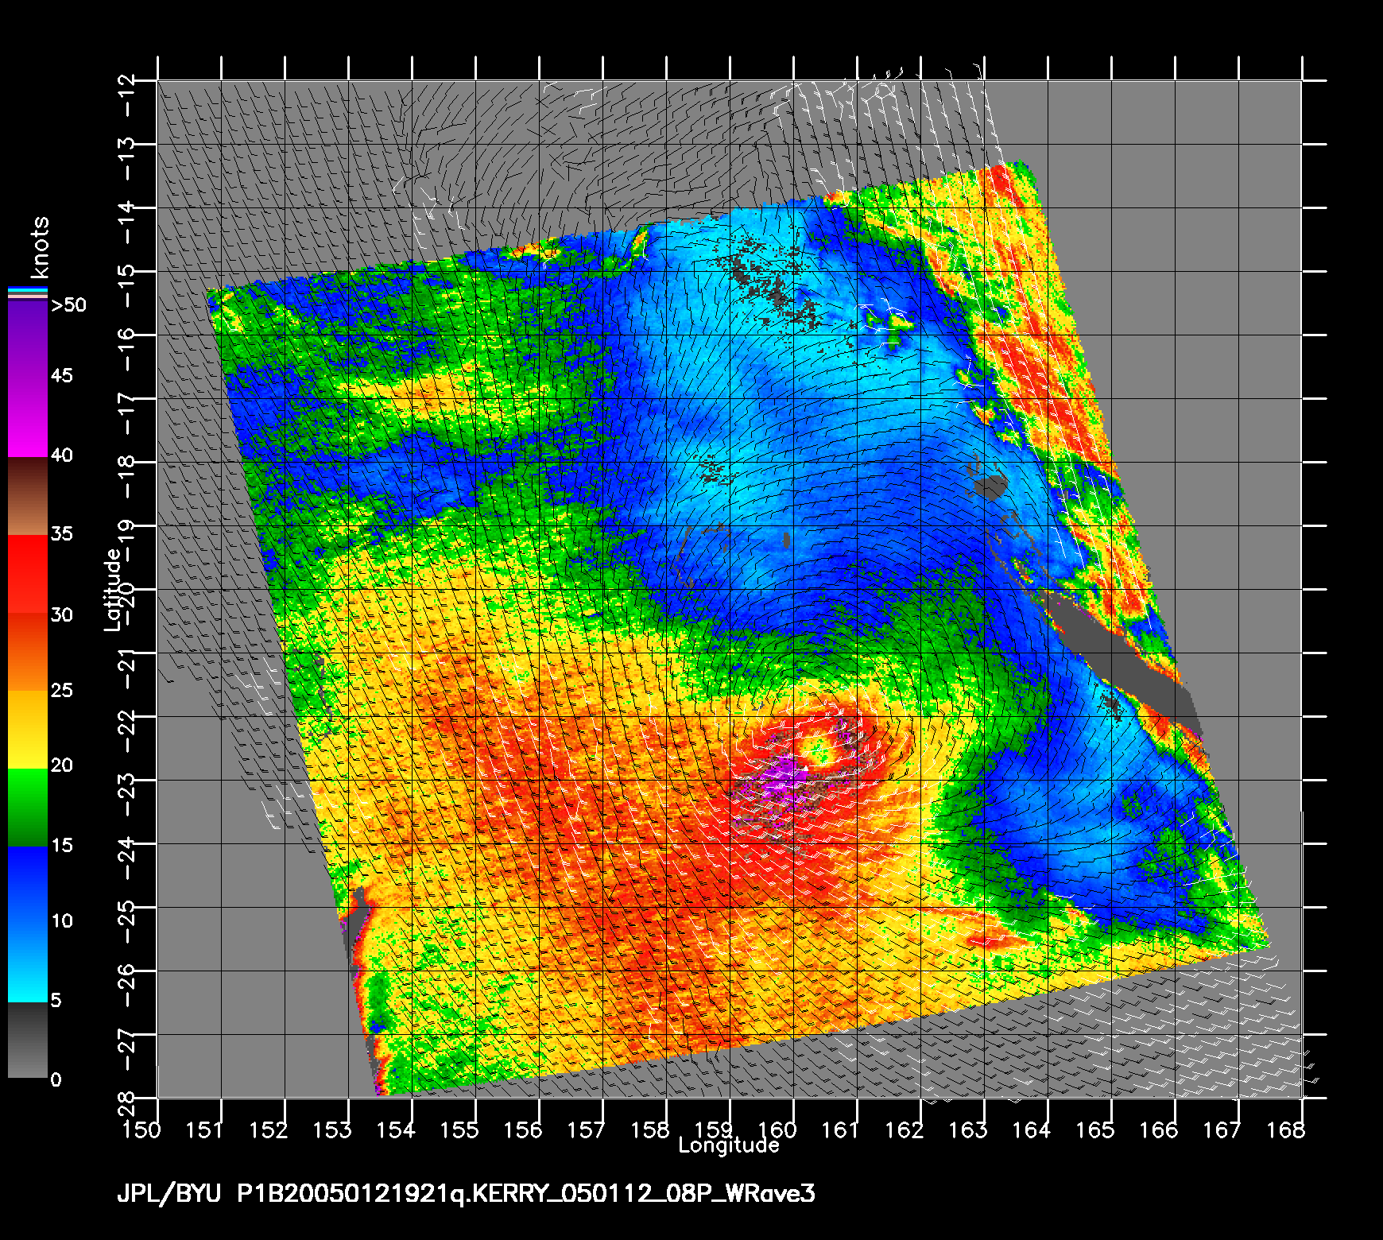
Task: Click the '10' knots scale label
Action: [x=61, y=920]
